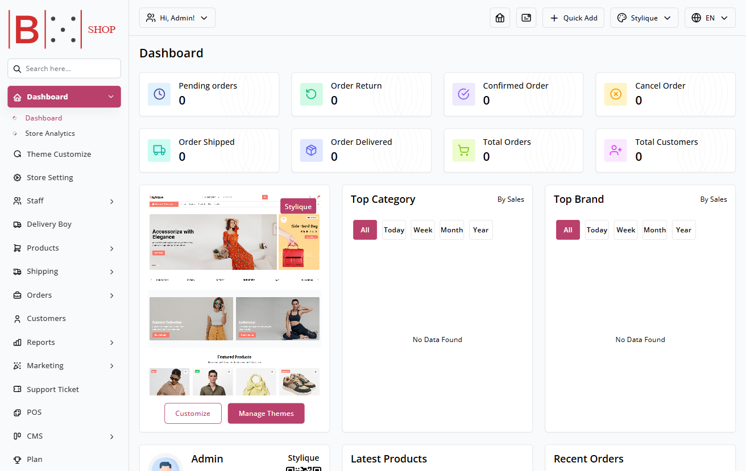Switch Top Brand filter to Year
This screenshot has height=471, width=746.
pyautogui.click(x=683, y=230)
